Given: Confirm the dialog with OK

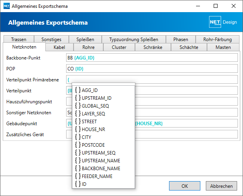Looking at the screenshot, I should (x=185, y=186).
